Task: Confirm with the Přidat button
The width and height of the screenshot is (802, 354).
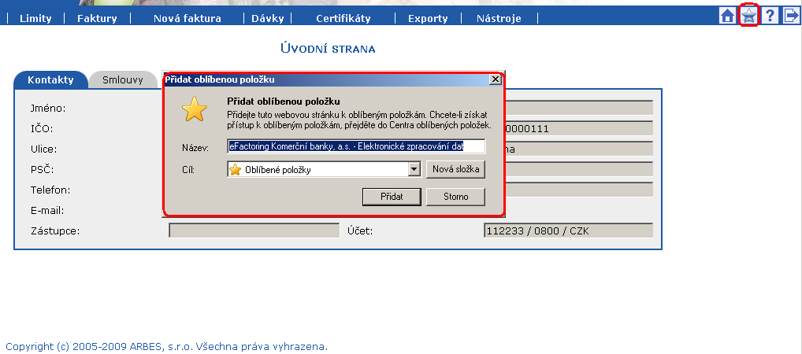Action: (x=392, y=197)
